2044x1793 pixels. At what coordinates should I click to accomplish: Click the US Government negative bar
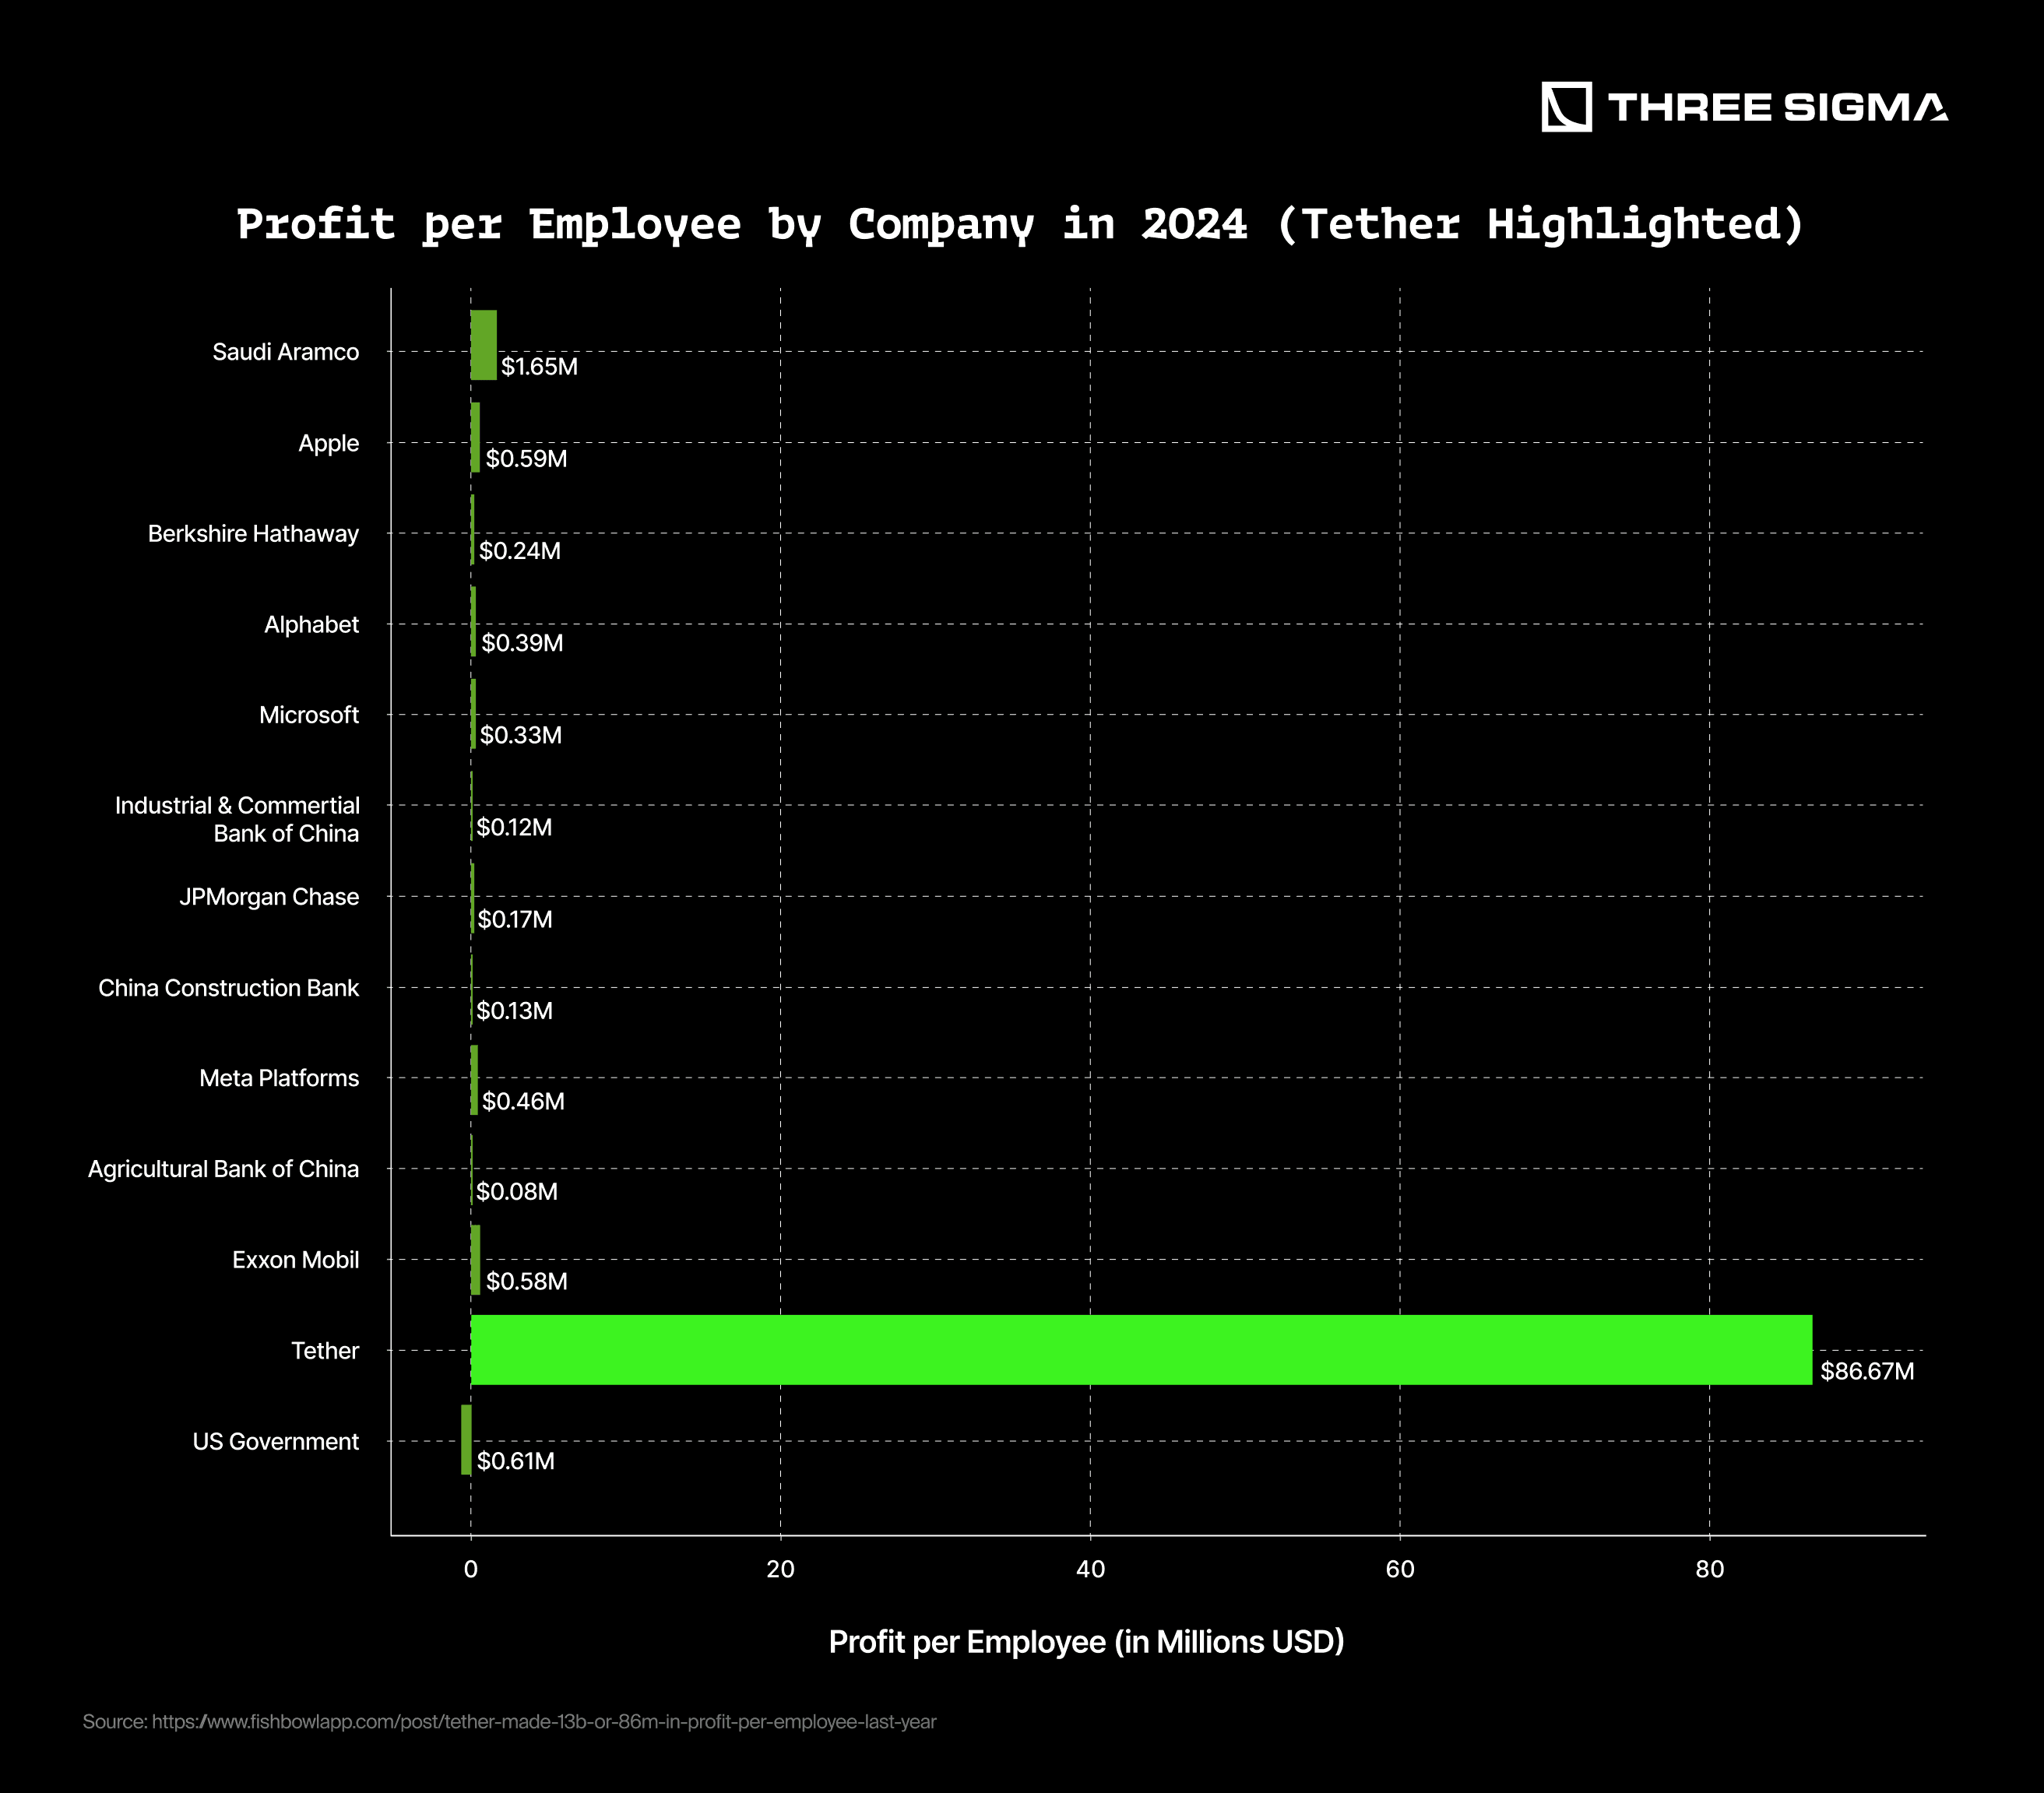[x=466, y=1440]
